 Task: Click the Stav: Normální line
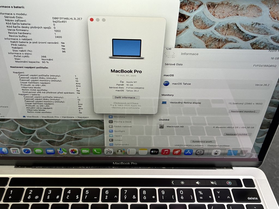click(x=34, y=59)
